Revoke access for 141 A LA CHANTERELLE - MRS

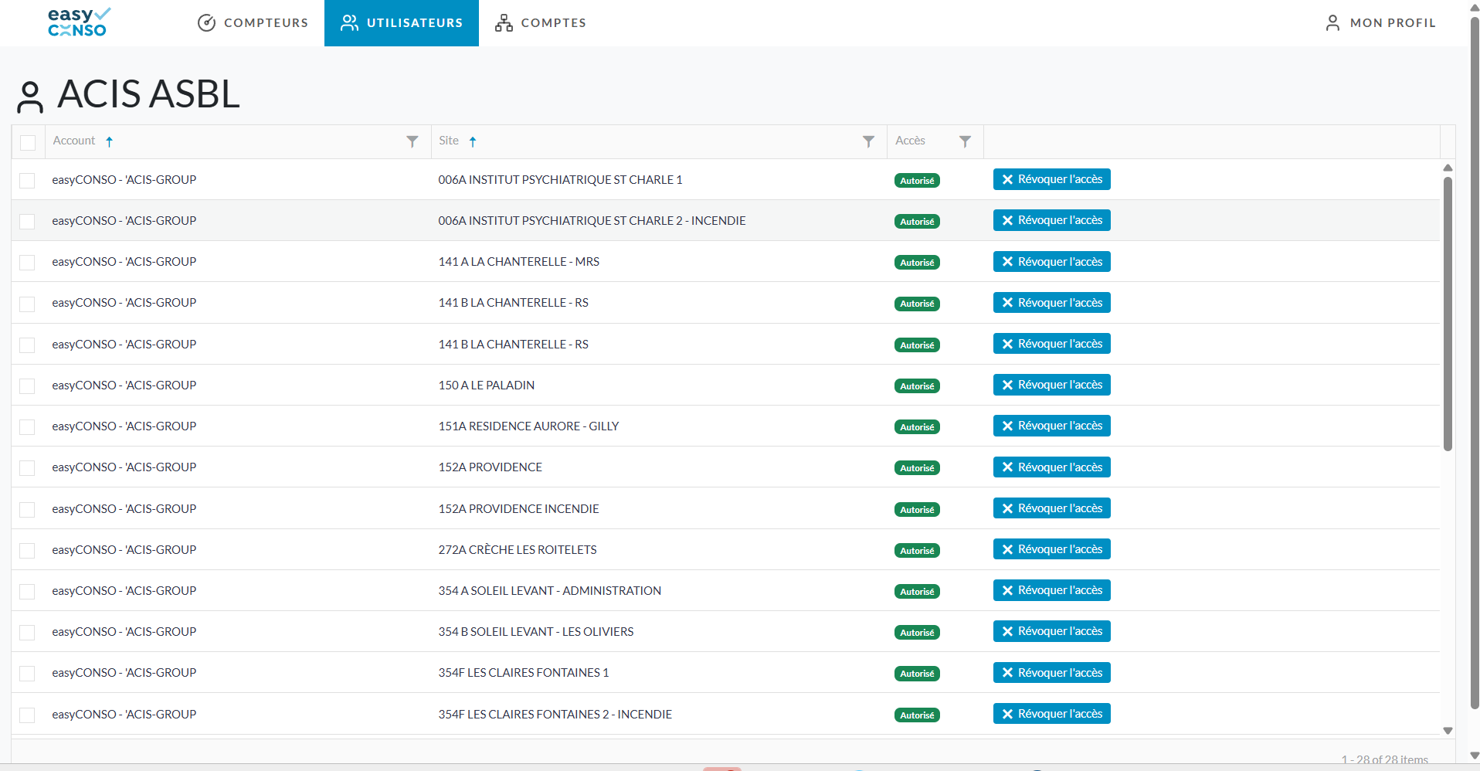tap(1051, 262)
